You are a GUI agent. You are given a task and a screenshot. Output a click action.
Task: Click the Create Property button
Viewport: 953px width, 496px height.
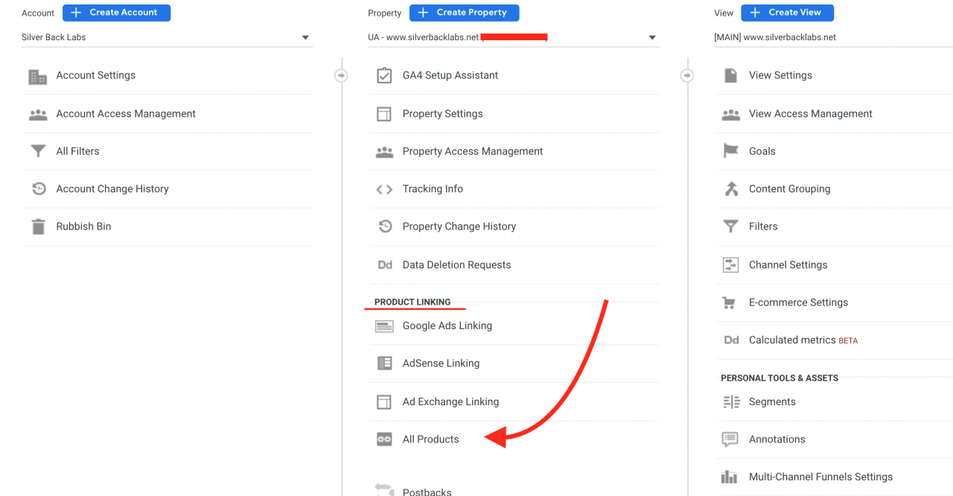click(x=464, y=13)
